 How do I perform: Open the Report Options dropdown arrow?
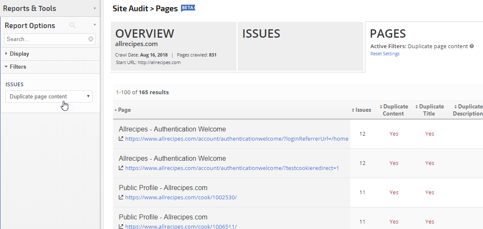pyautogui.click(x=95, y=25)
